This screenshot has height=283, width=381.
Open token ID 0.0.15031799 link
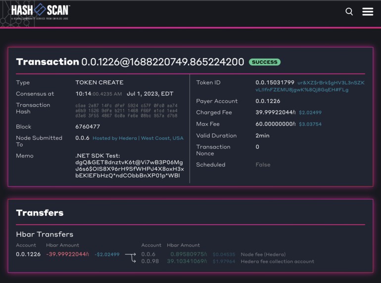275,82
